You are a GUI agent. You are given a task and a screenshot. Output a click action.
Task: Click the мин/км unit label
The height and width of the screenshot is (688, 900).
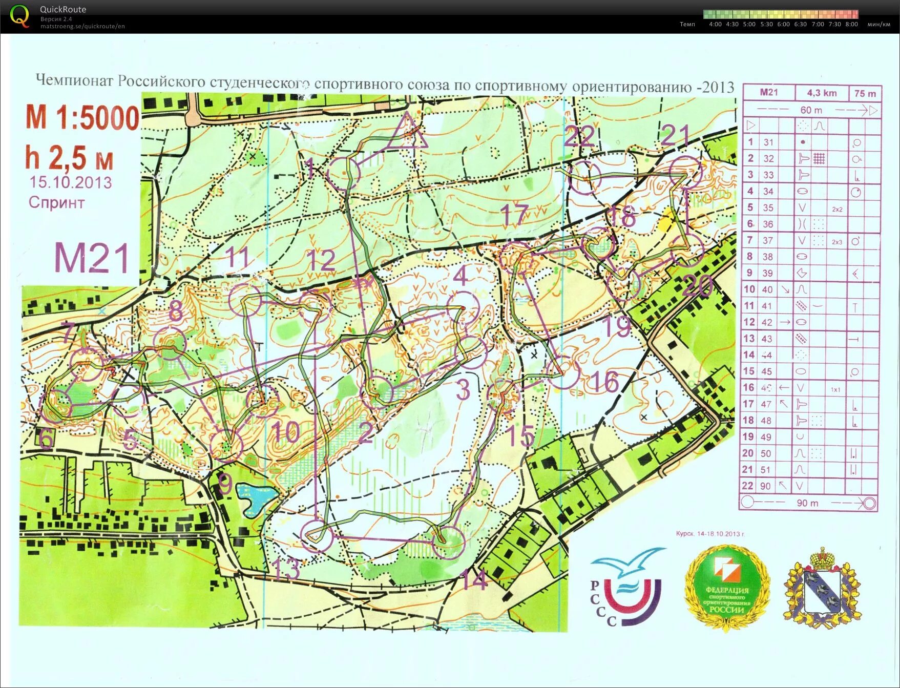pos(879,24)
